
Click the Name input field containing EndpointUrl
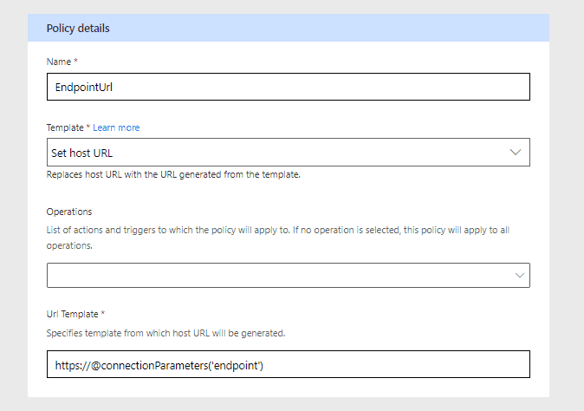(x=289, y=87)
